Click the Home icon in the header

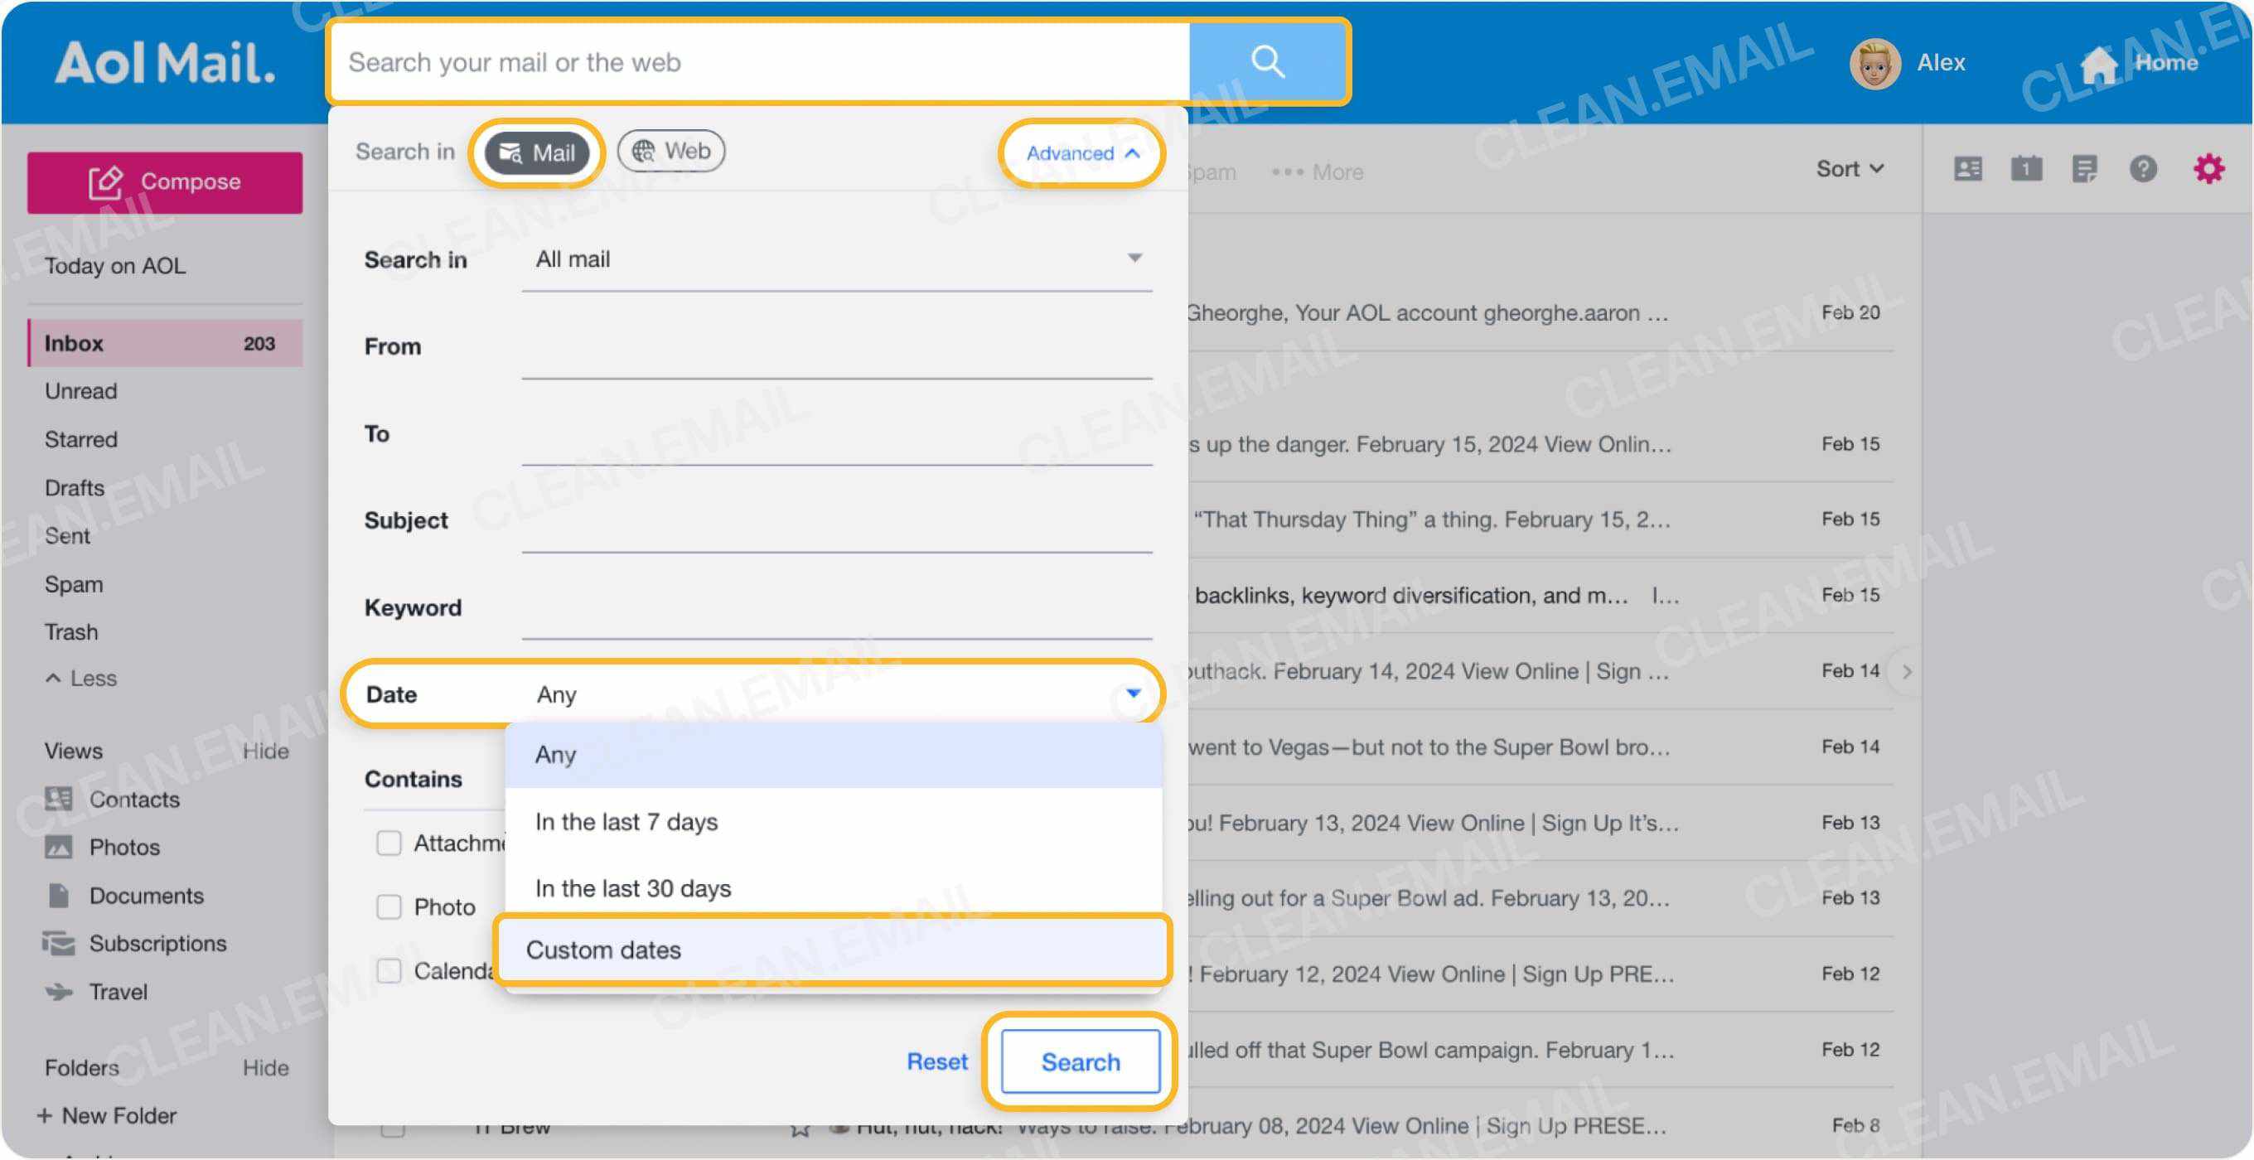click(x=2100, y=61)
